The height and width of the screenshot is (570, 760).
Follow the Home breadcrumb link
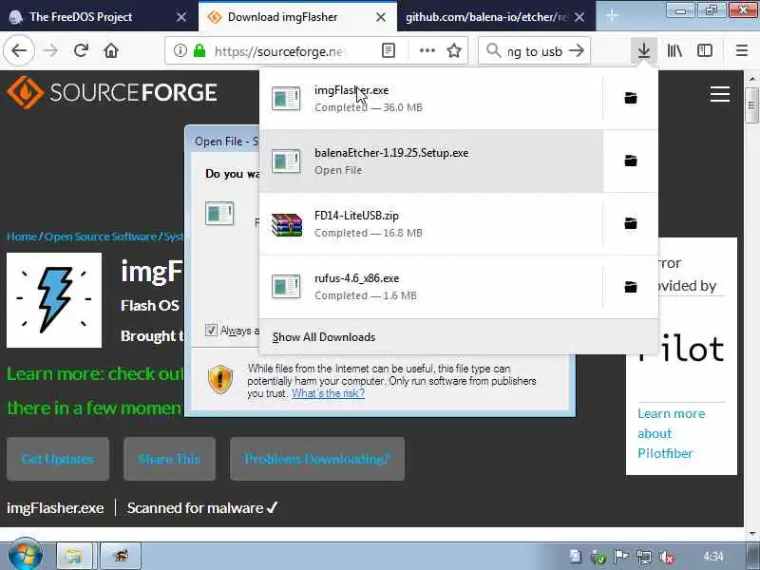tap(22, 237)
